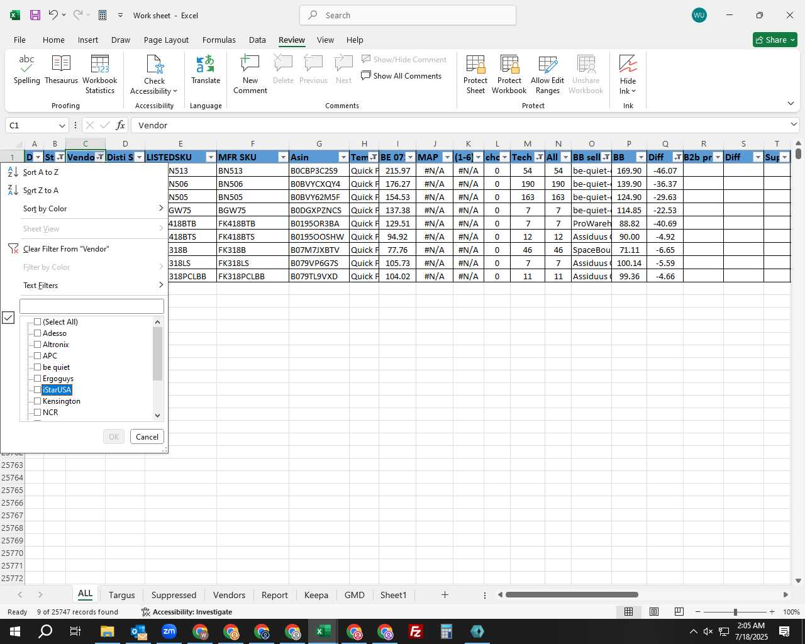
Task: Open the Formulas ribbon tab
Action: [219, 40]
